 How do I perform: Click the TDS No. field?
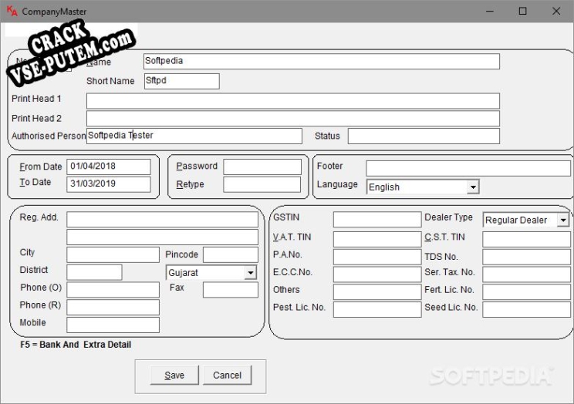[526, 257]
